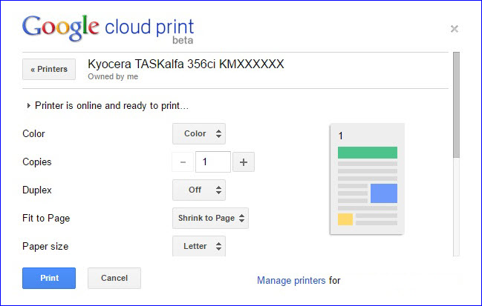Screen dimensions: 482x306
Task: Select the printer name Kyocera TASKalfa 356ci
Action: (186, 64)
